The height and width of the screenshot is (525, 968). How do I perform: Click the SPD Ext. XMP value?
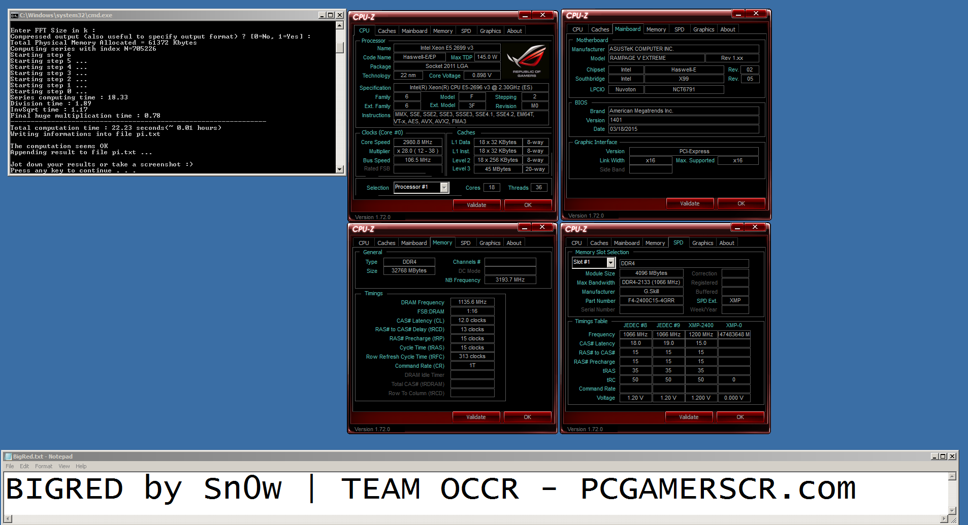tap(735, 300)
